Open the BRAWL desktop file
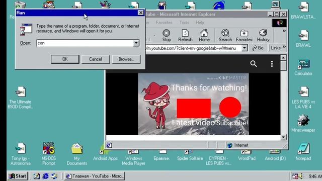 coord(303,39)
